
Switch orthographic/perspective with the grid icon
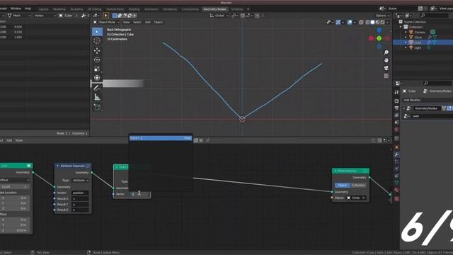386,76
